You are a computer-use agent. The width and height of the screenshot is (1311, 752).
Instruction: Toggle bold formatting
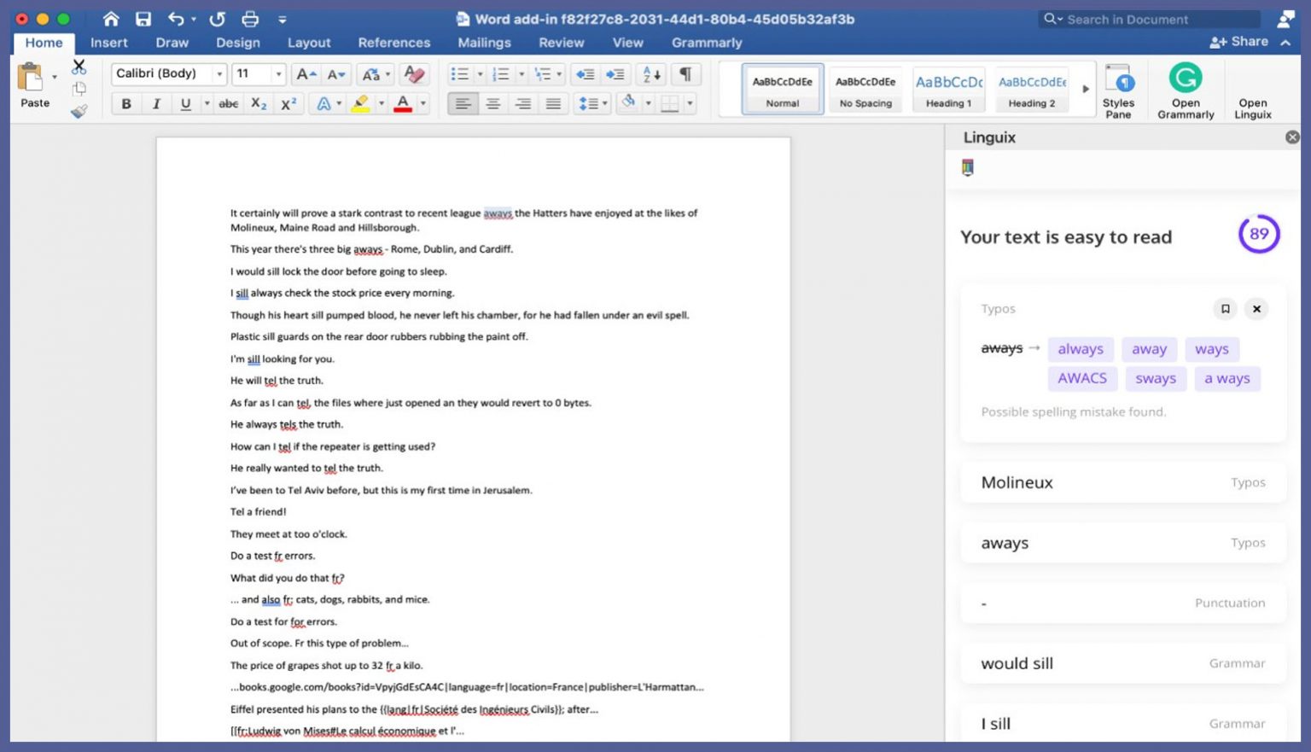[125, 103]
